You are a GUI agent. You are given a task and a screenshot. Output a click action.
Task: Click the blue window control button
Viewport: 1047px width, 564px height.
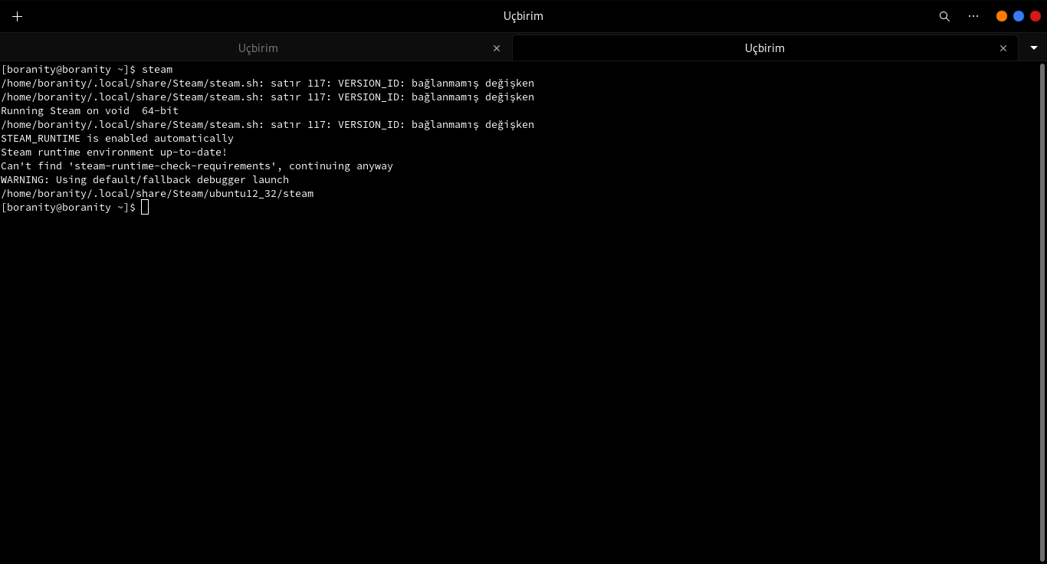[1019, 16]
